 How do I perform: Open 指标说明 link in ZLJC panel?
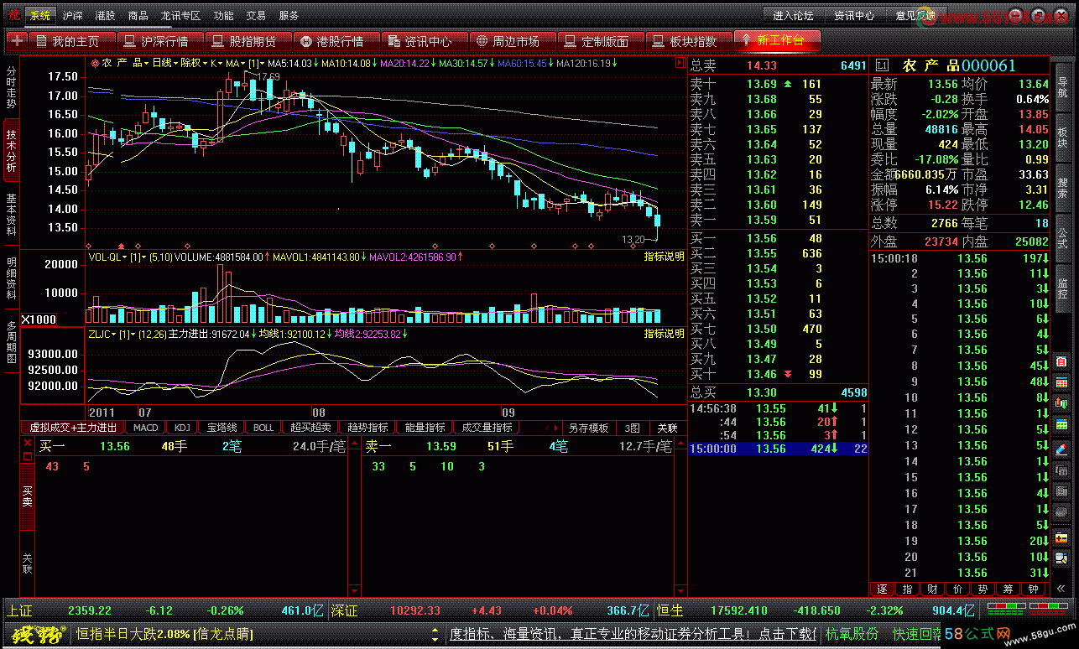[664, 334]
